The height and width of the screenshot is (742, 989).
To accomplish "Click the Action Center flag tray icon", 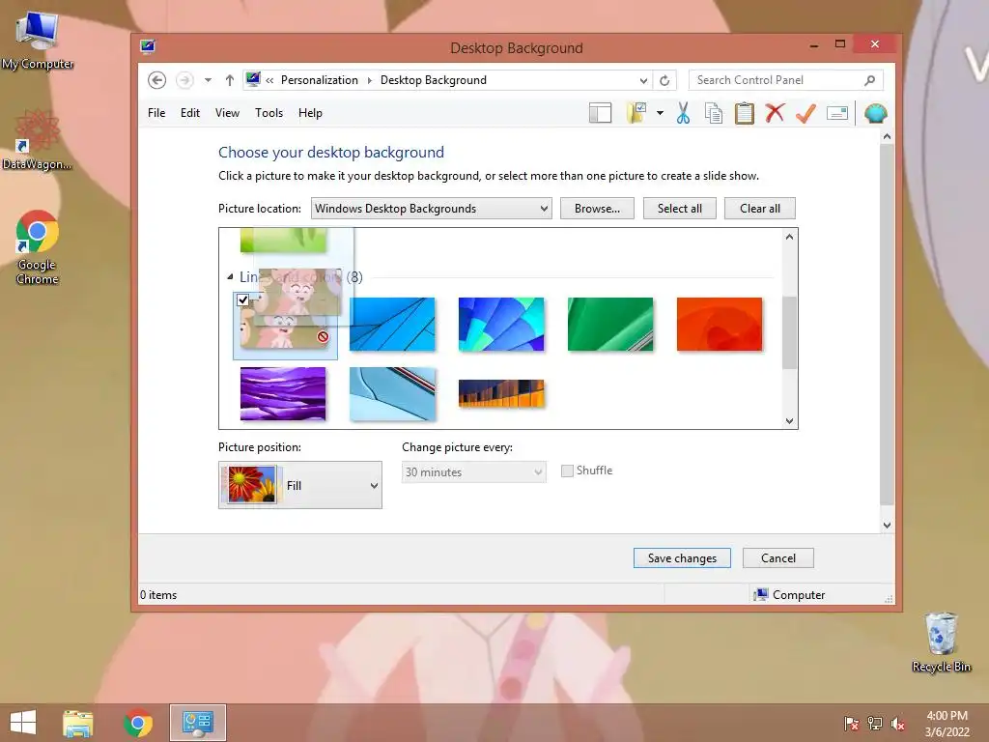I will click(851, 724).
